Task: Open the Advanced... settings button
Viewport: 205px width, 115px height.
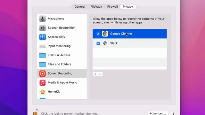Action: [158, 113]
